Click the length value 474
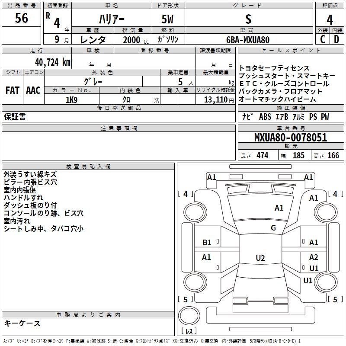This screenshot has height=346, width=346. coord(263,155)
